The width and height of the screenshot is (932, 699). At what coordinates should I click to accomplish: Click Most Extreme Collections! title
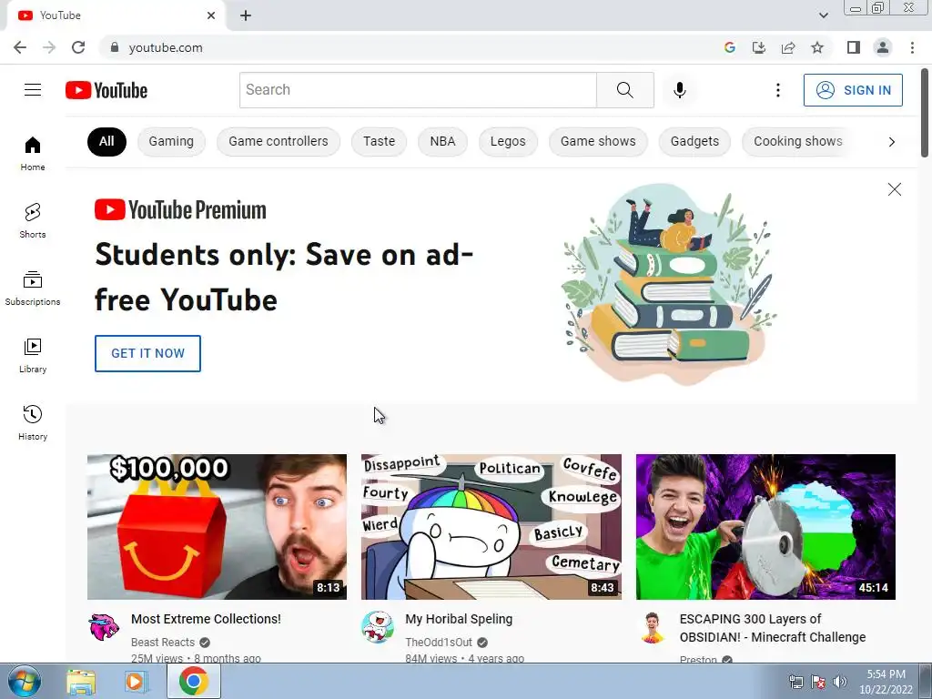(206, 619)
